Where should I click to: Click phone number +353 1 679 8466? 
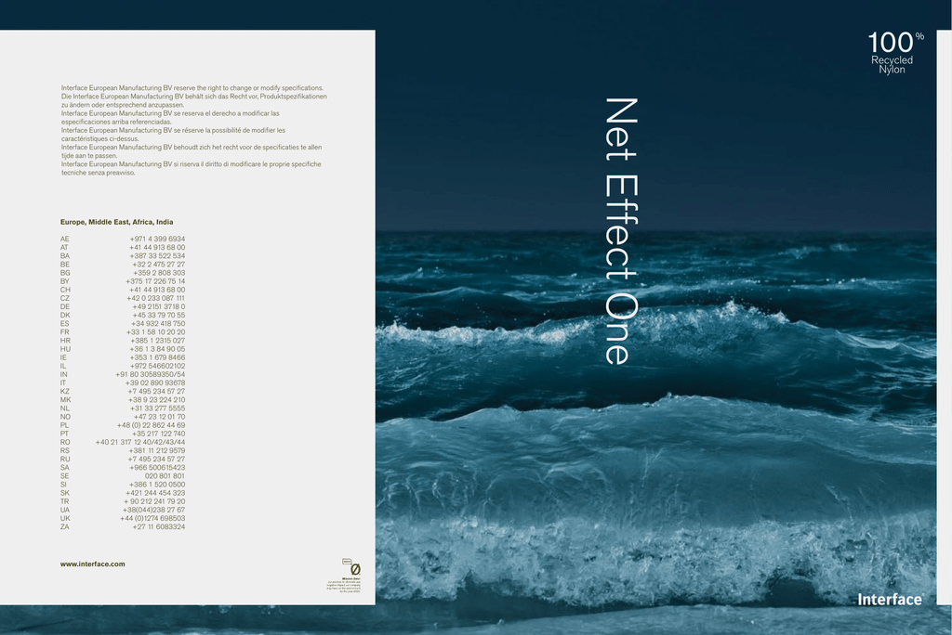157,357
